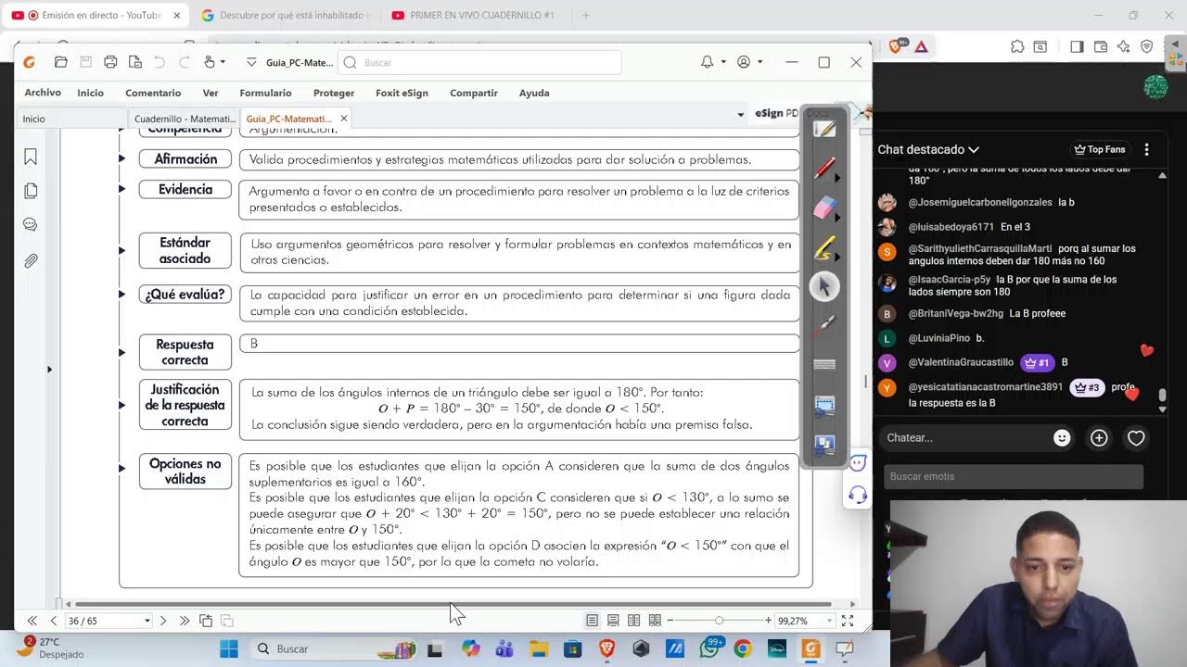Open the emoji picker in chat
The image size is (1187, 667).
[x=1062, y=437]
